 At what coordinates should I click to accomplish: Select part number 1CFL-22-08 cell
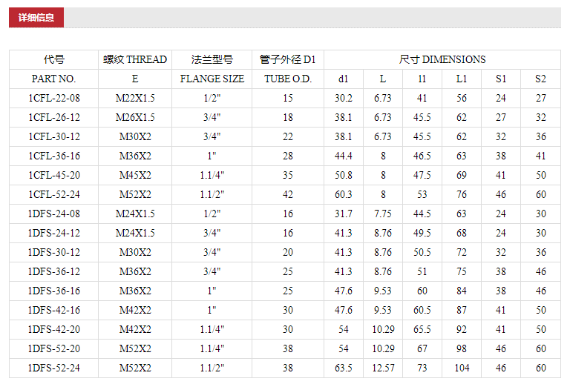coord(54,98)
